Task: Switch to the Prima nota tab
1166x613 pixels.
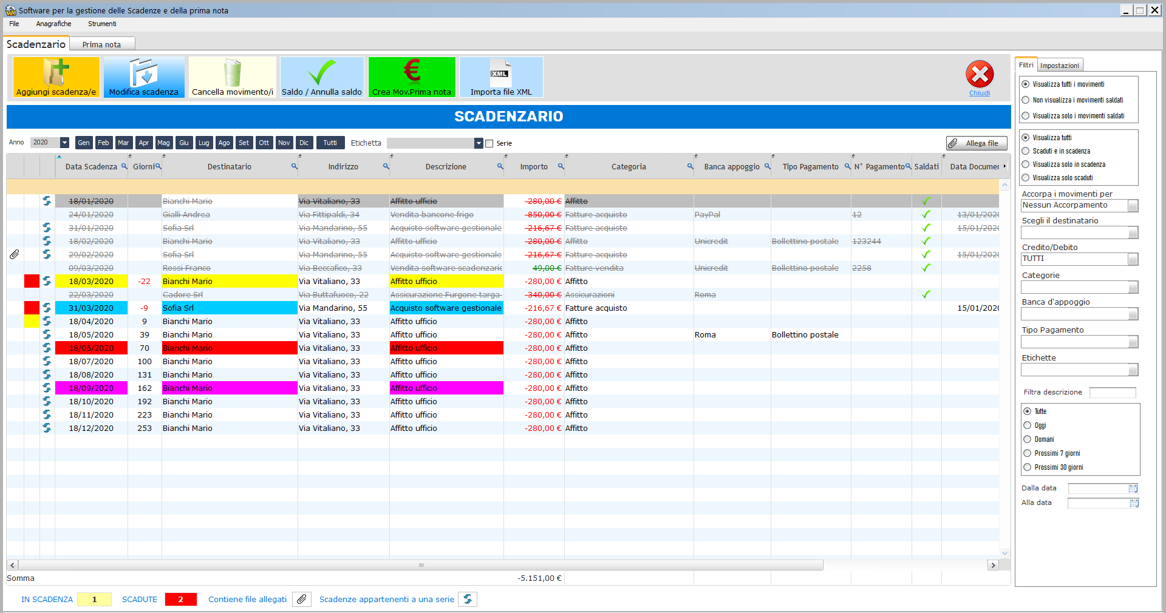Action: click(x=101, y=44)
